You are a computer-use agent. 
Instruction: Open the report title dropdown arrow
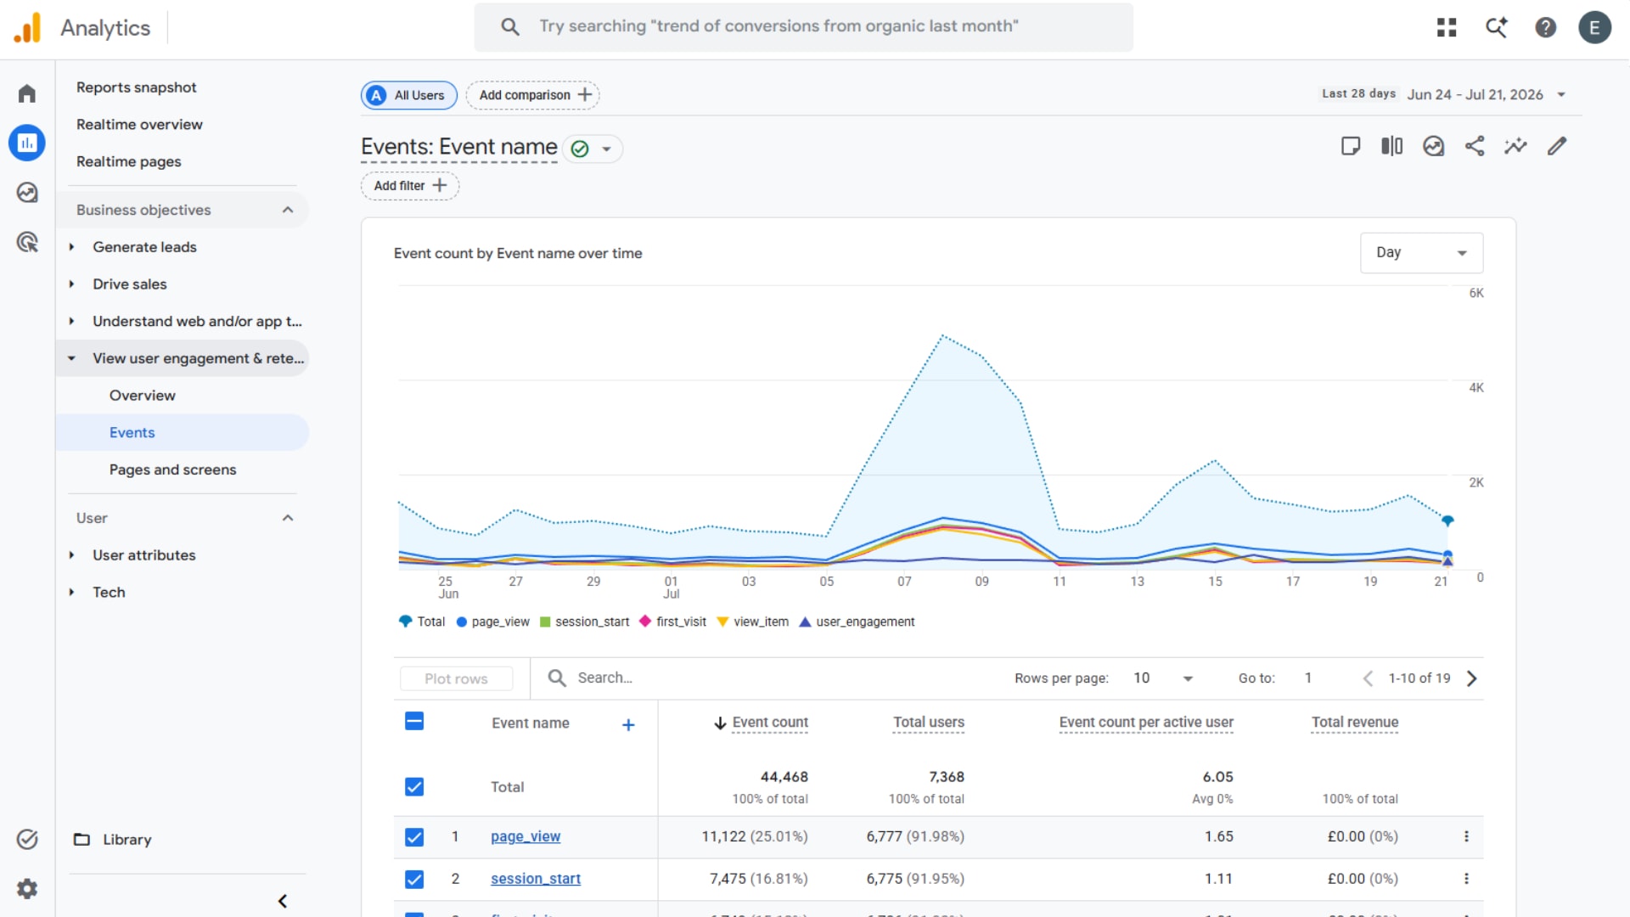(x=606, y=149)
